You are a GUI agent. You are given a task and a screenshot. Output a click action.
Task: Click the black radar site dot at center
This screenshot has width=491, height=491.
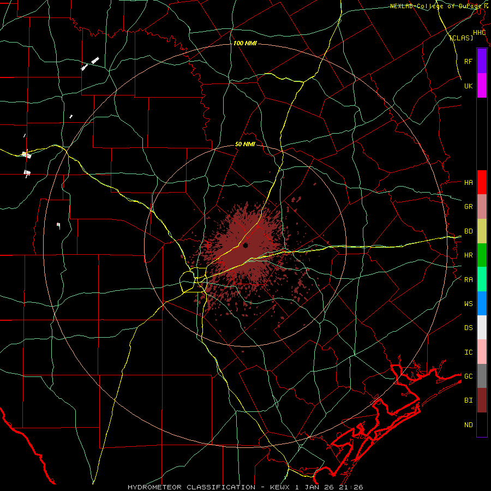coord(245,245)
